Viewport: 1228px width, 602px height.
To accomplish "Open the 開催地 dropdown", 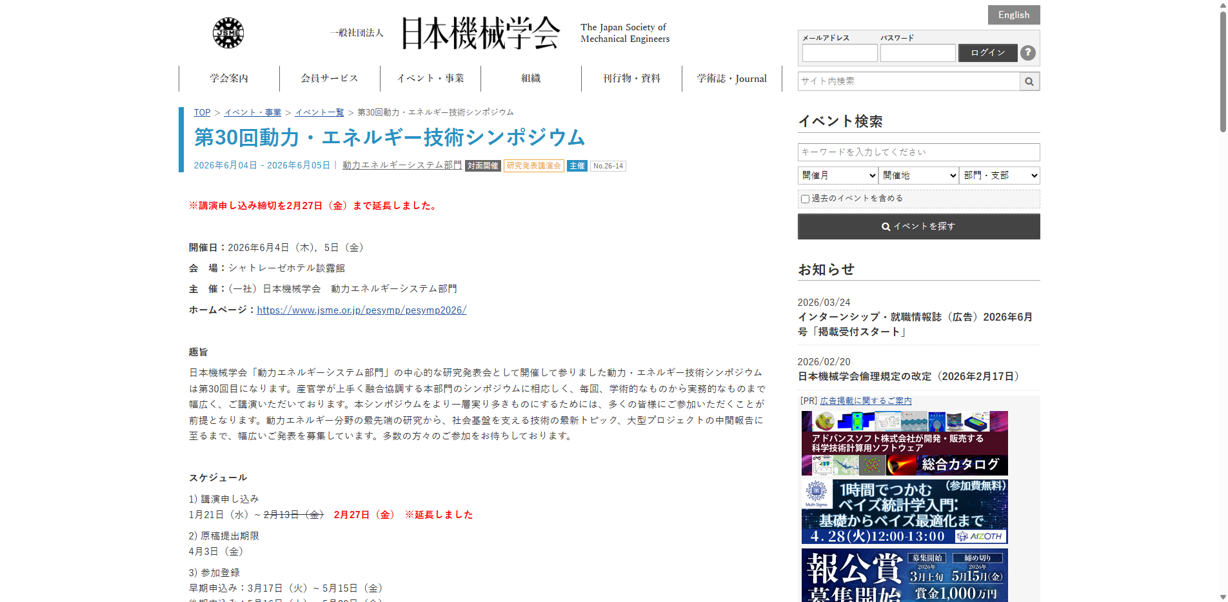I will pyautogui.click(x=918, y=175).
